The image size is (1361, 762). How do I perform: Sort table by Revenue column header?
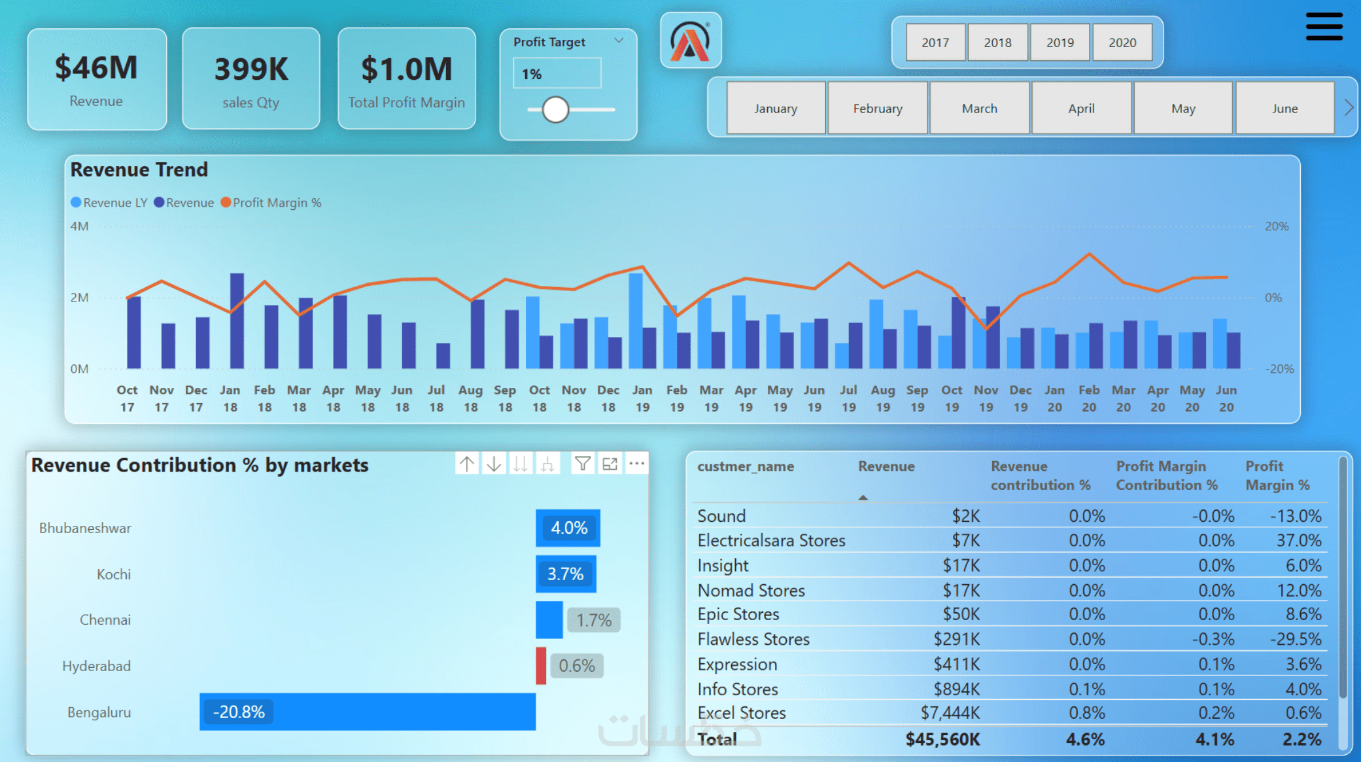(886, 466)
